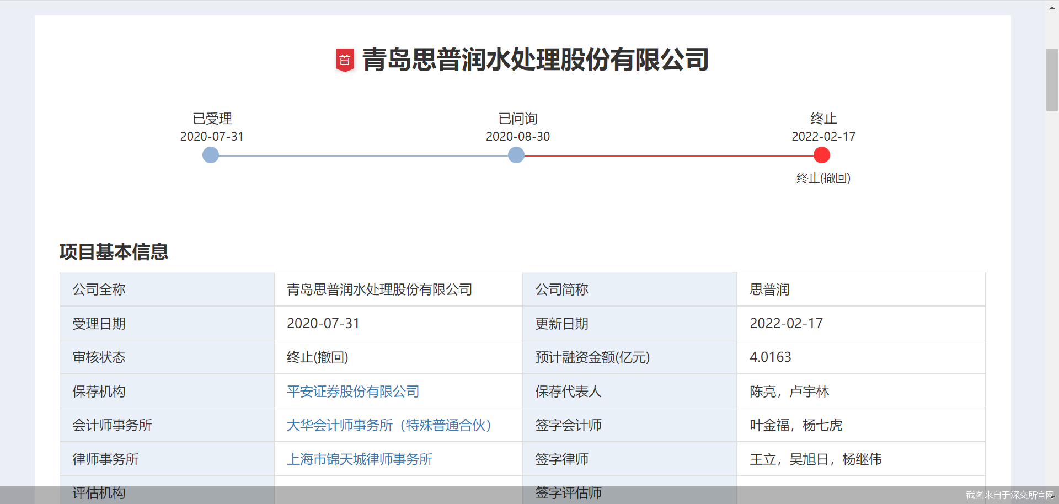Click the 审核状态 label cell
This screenshot has width=1059, height=504.
[167, 357]
